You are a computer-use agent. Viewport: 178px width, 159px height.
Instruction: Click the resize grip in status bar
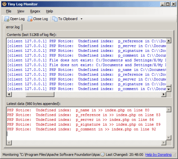(174, 155)
